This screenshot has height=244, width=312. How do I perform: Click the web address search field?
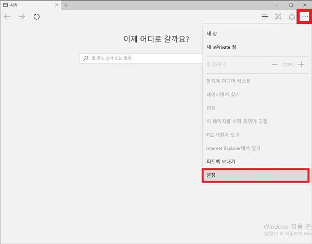click(x=141, y=58)
